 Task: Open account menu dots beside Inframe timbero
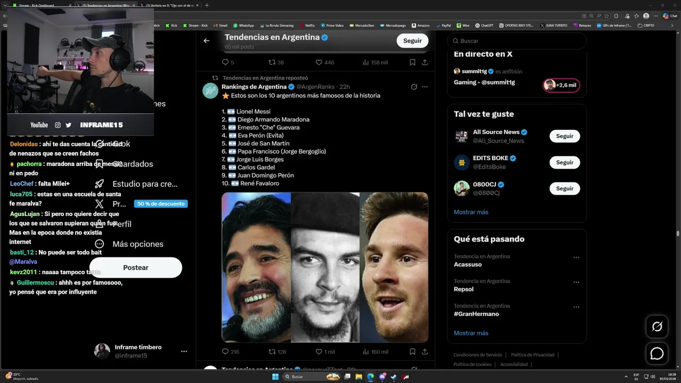point(184,352)
